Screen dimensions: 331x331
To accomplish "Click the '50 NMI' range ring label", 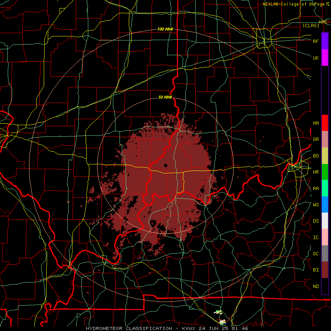I will [x=165, y=97].
